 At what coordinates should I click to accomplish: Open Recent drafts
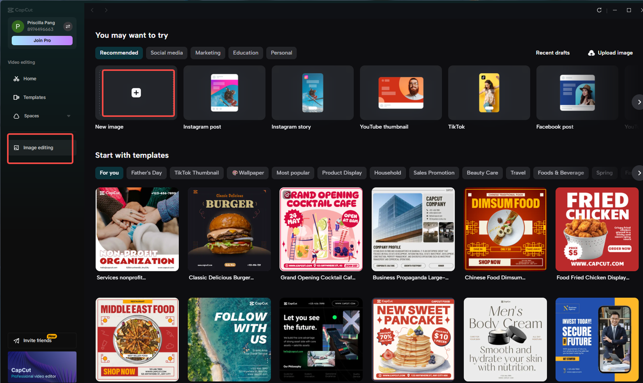553,53
